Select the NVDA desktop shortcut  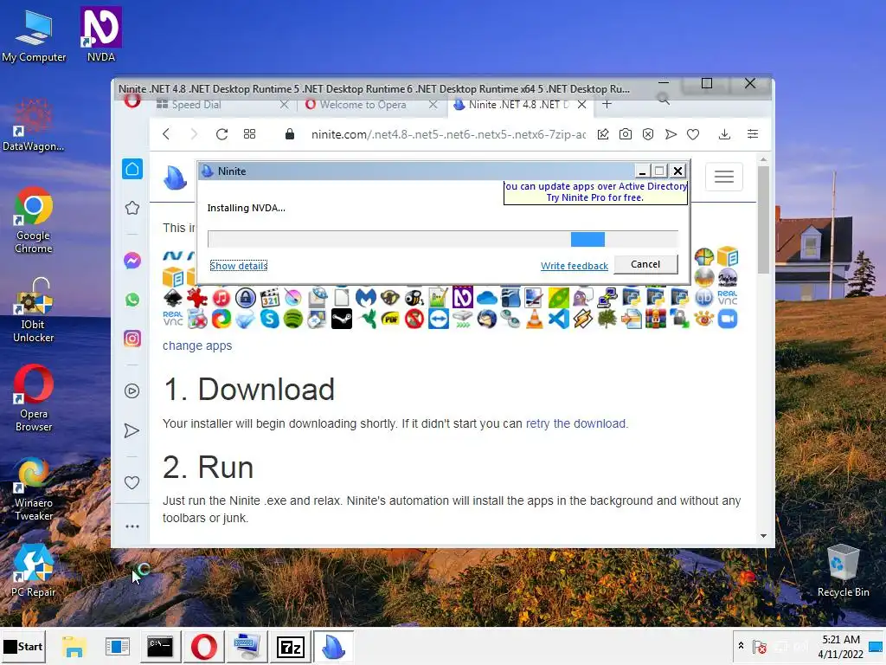101,34
